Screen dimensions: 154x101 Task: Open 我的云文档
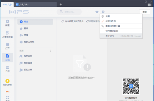click(x=35, y=42)
